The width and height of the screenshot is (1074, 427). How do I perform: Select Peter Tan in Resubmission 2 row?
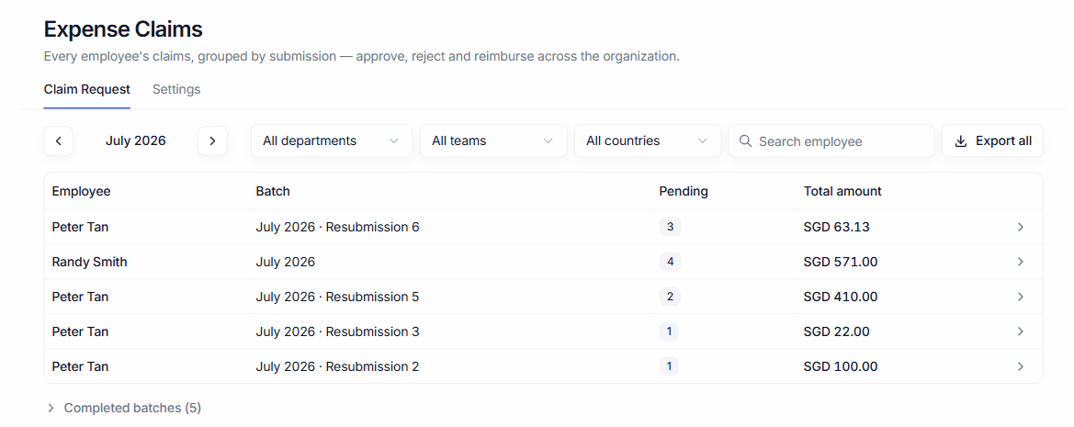80,366
